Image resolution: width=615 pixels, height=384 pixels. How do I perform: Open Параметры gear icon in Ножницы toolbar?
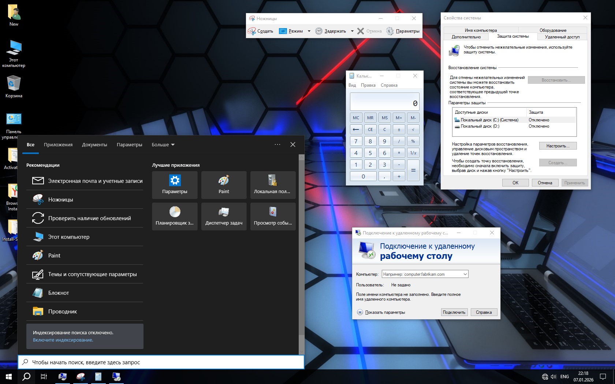click(390, 31)
